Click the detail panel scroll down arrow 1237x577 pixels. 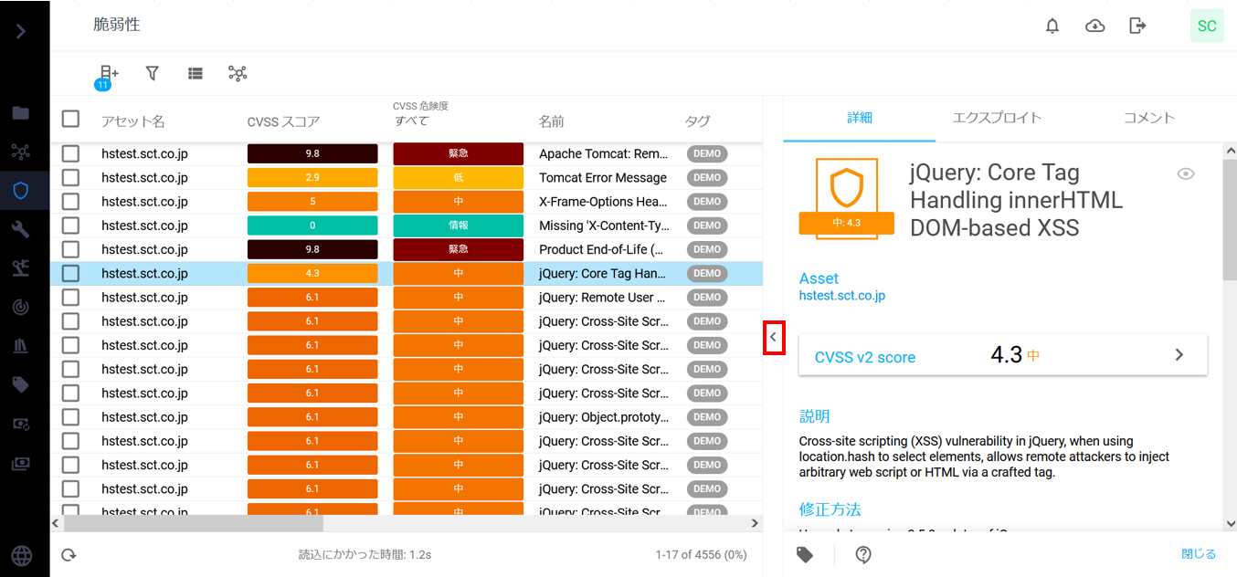coord(1230,523)
